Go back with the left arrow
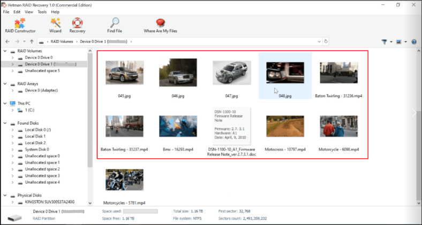Screen dimensions: 422x225 tap(7, 42)
